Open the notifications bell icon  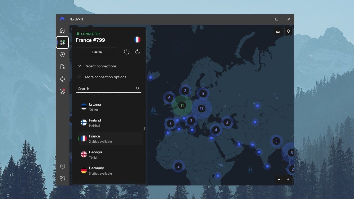(289, 31)
